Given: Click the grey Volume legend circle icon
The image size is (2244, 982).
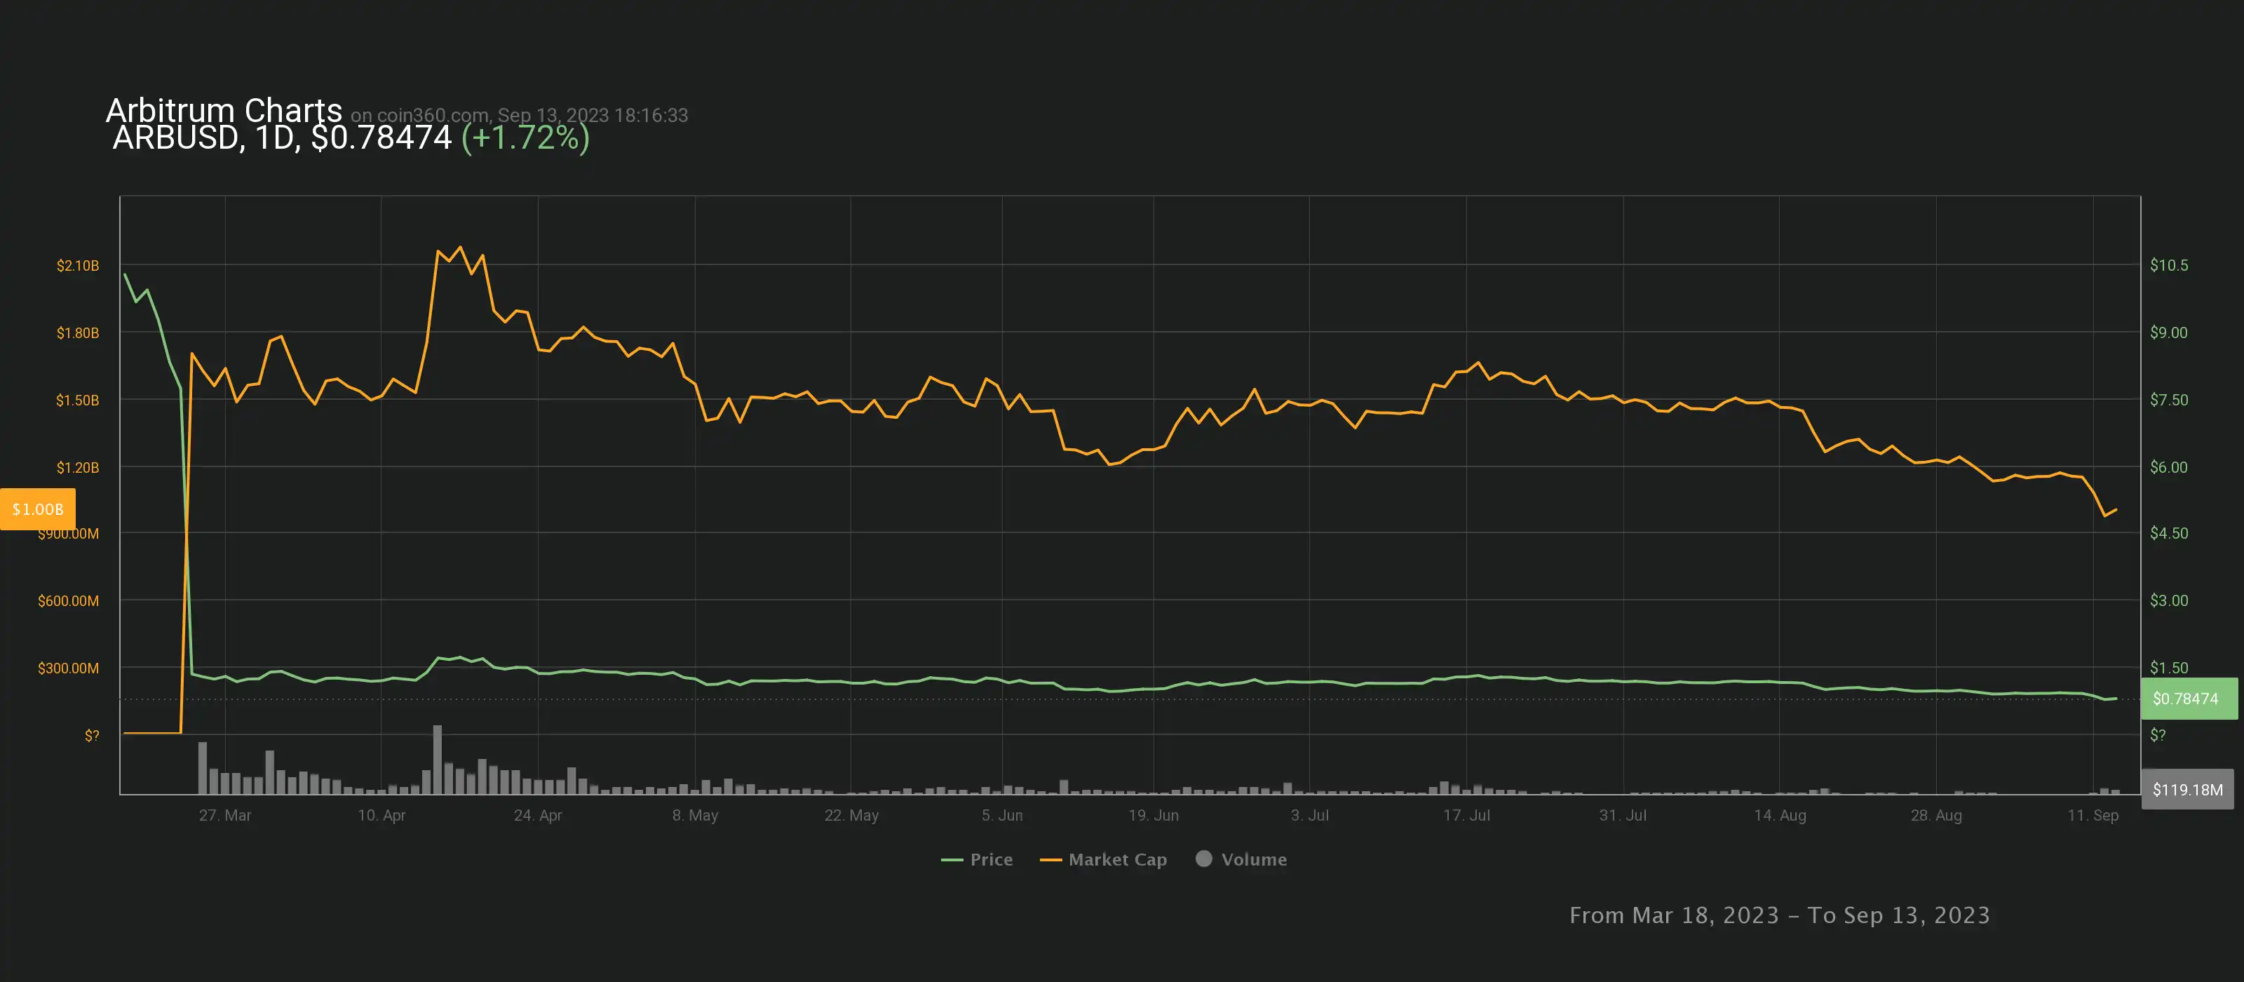Looking at the screenshot, I should click(x=1204, y=859).
